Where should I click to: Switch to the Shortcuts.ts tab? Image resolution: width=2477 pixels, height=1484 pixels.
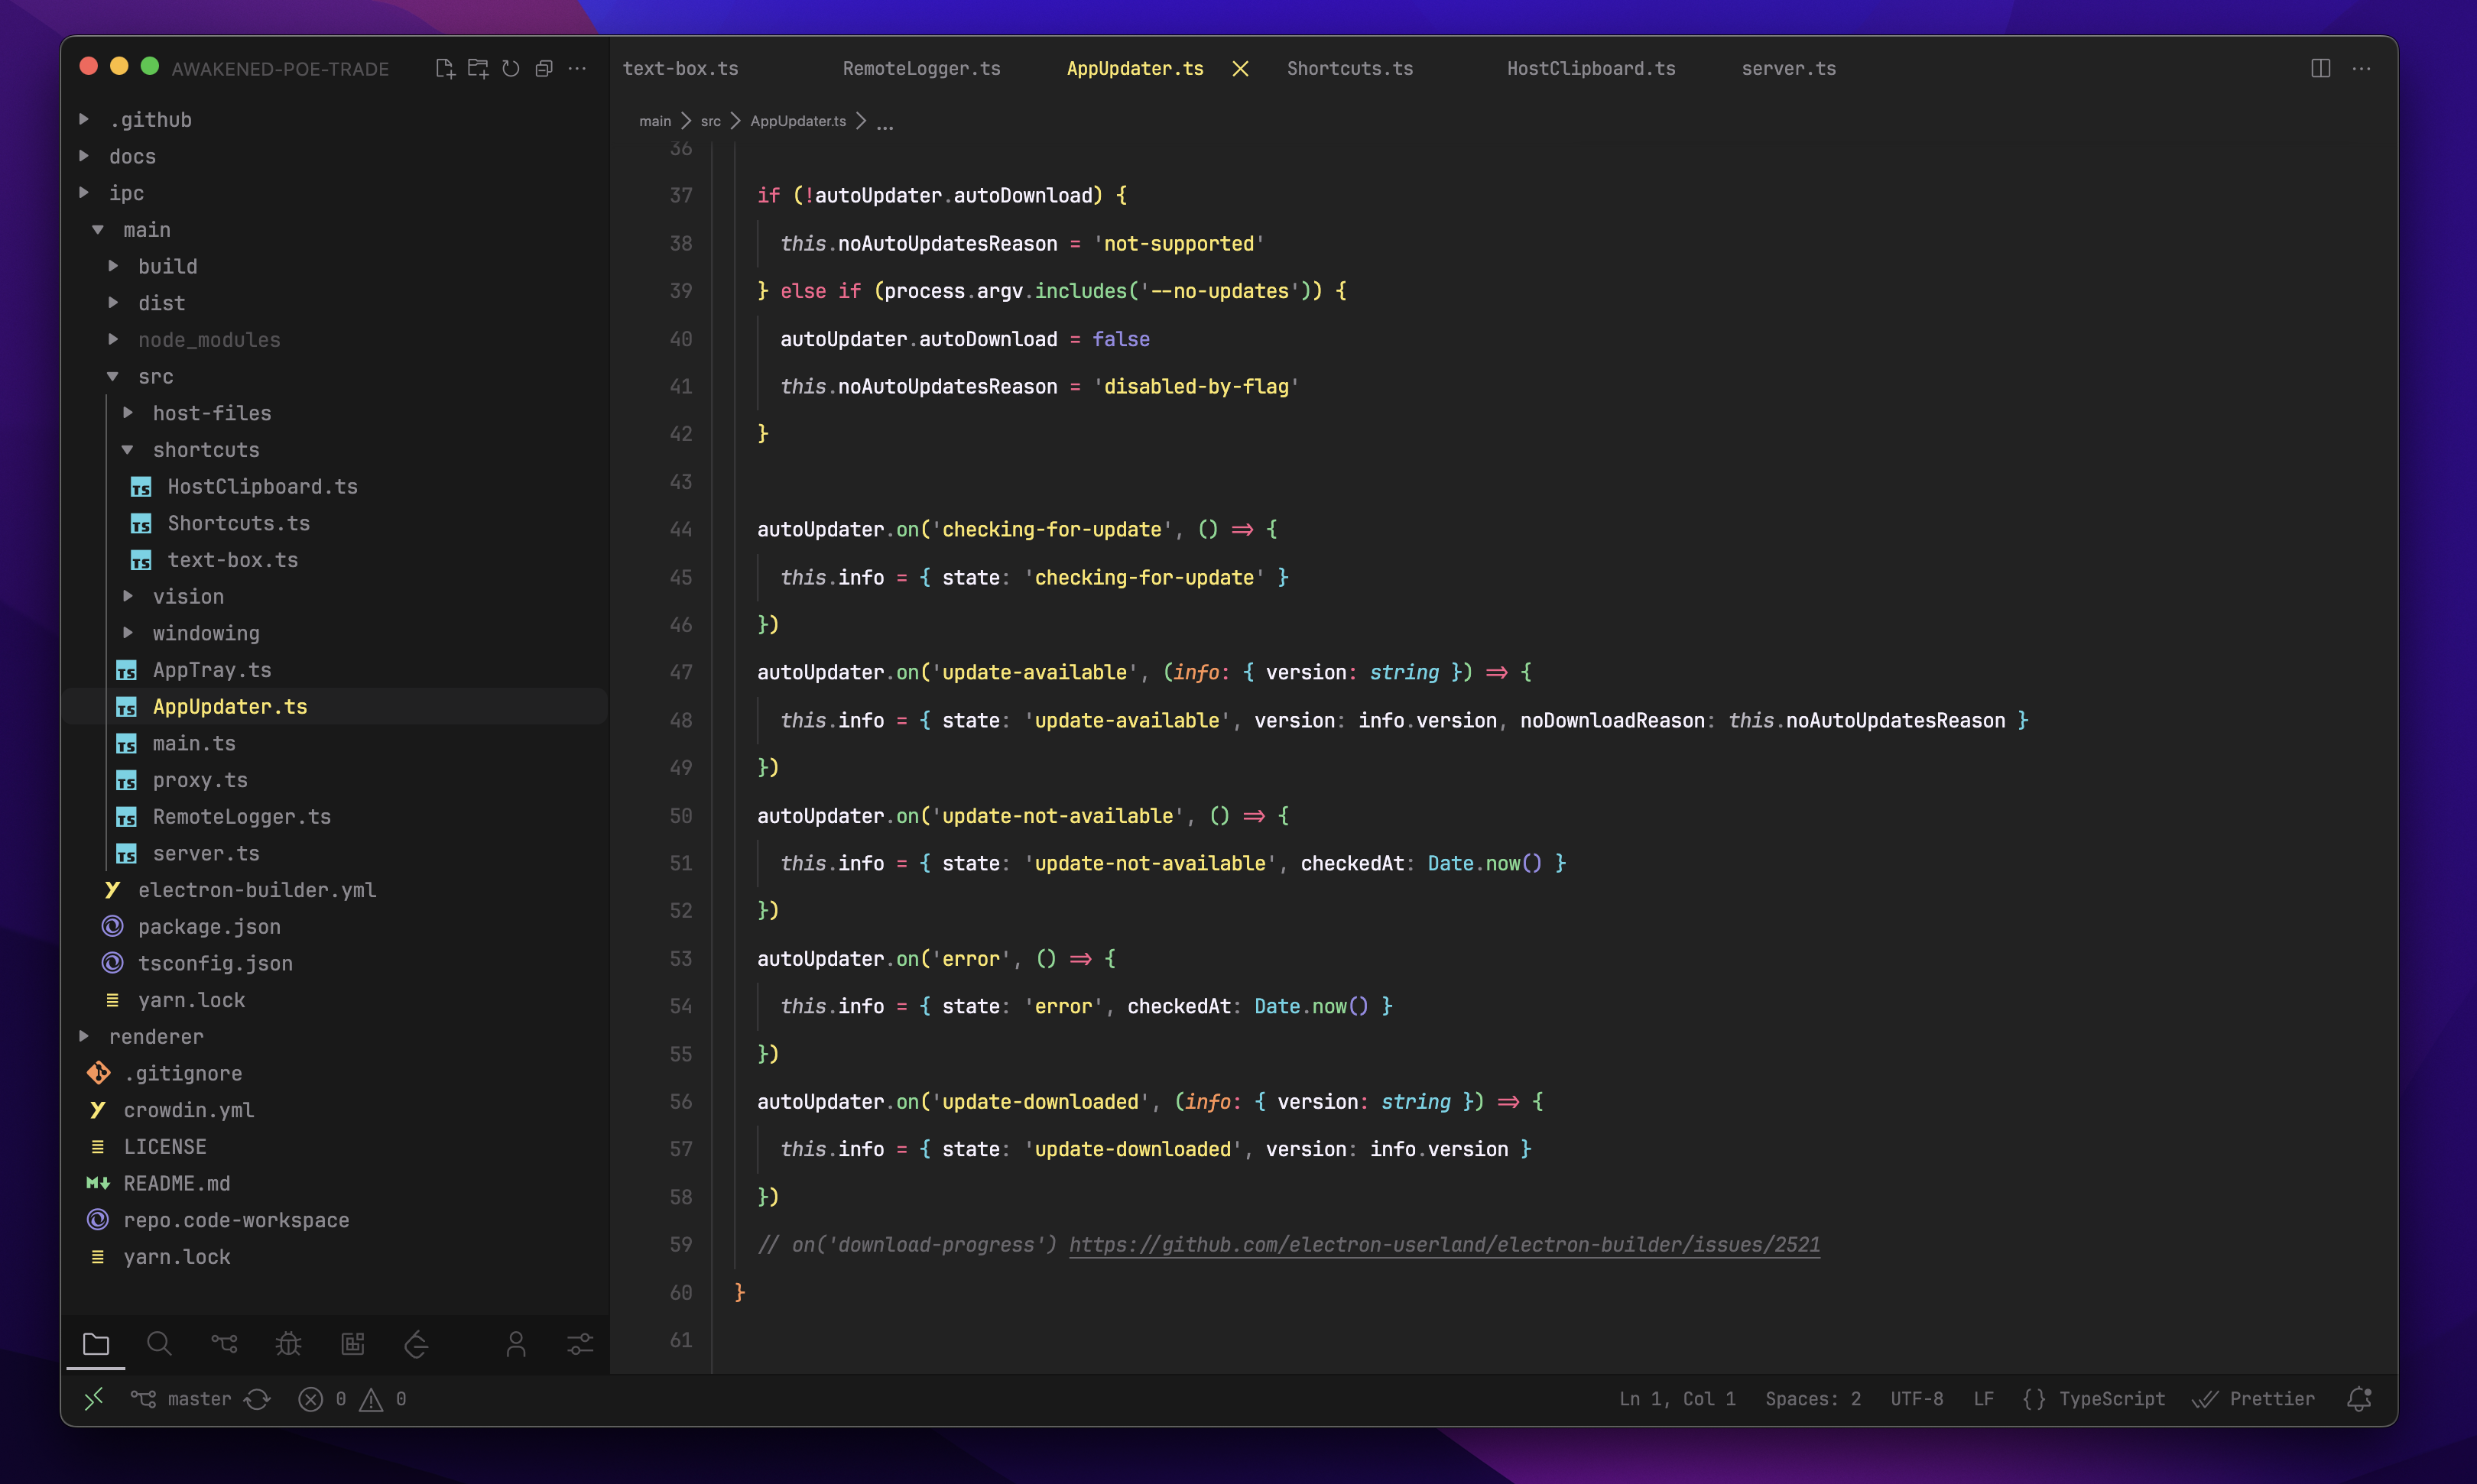point(1349,68)
